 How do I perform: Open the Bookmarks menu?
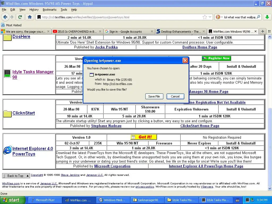(x=49, y=10)
